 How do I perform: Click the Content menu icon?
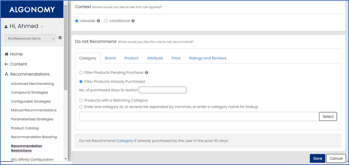tap(6, 64)
